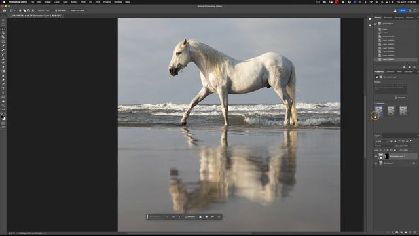Create new snapshot in History panel

click(409, 67)
